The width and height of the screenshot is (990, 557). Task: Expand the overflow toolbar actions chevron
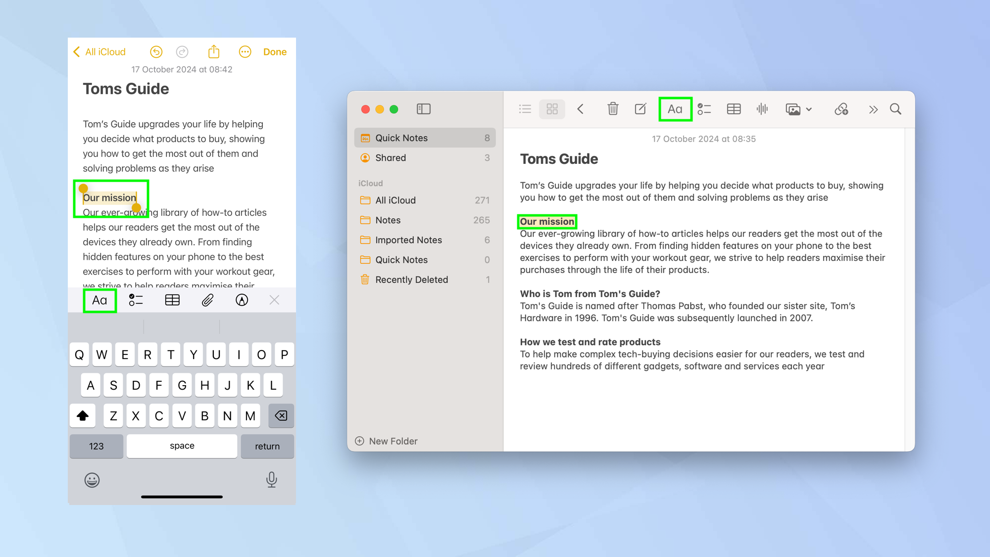(873, 109)
